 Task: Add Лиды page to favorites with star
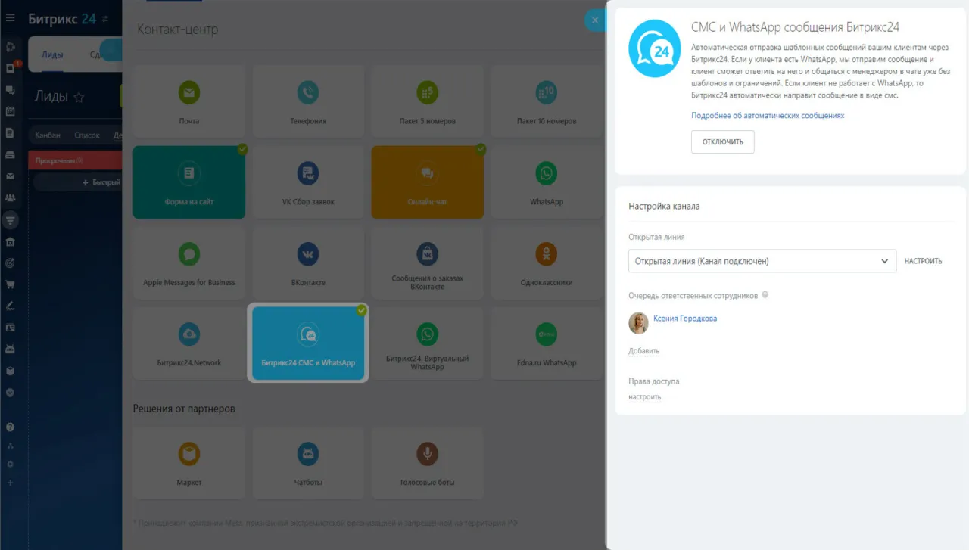[79, 97]
